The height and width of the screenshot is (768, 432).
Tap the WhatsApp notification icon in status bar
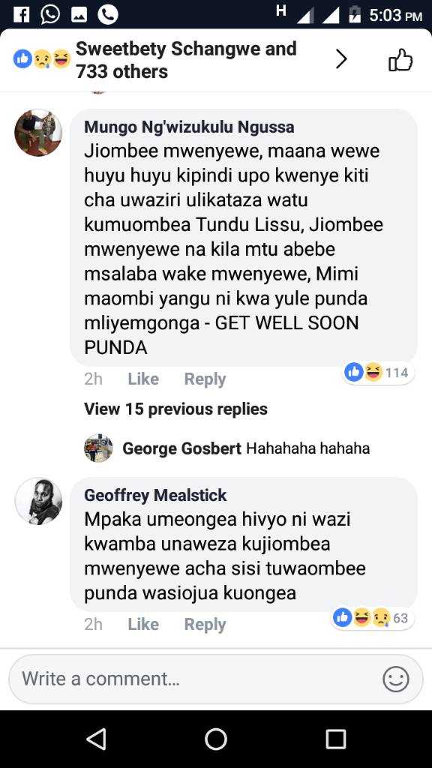50,14
